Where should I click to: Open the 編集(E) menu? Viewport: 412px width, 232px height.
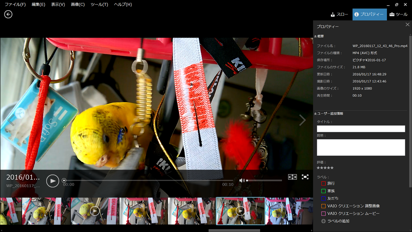pyautogui.click(x=38, y=4)
